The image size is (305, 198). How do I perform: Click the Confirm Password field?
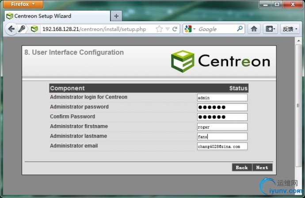coord(222,117)
